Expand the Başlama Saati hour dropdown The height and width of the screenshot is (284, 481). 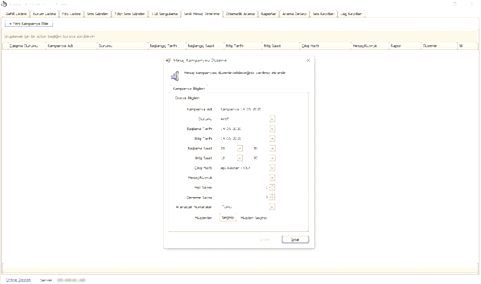pyautogui.click(x=240, y=148)
